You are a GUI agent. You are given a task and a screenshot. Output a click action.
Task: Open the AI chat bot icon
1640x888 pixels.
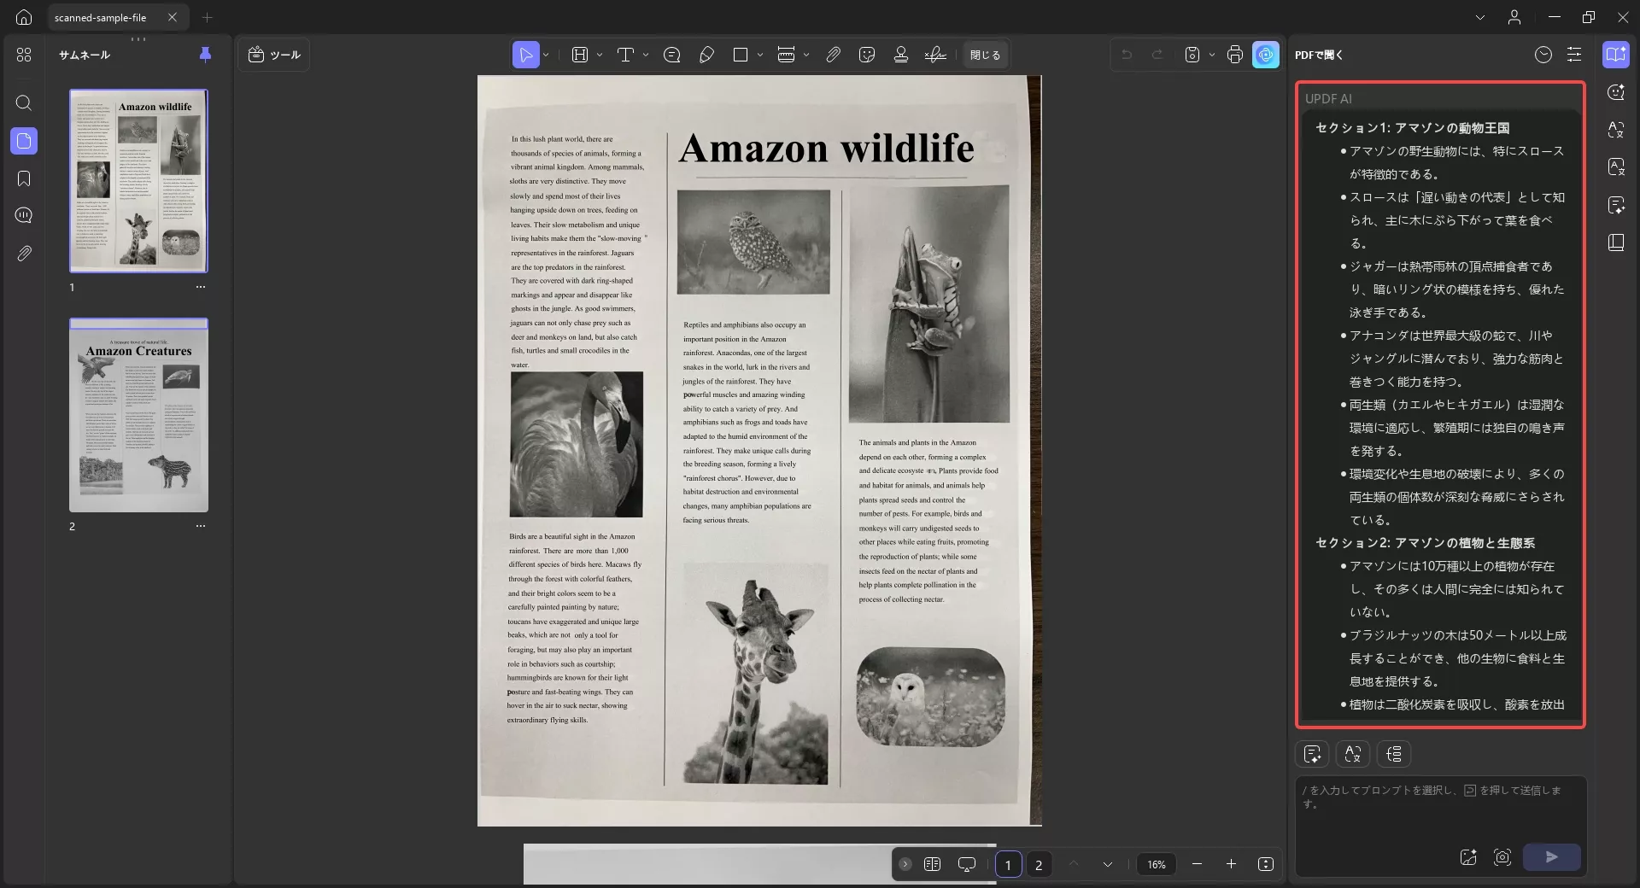(x=1616, y=92)
